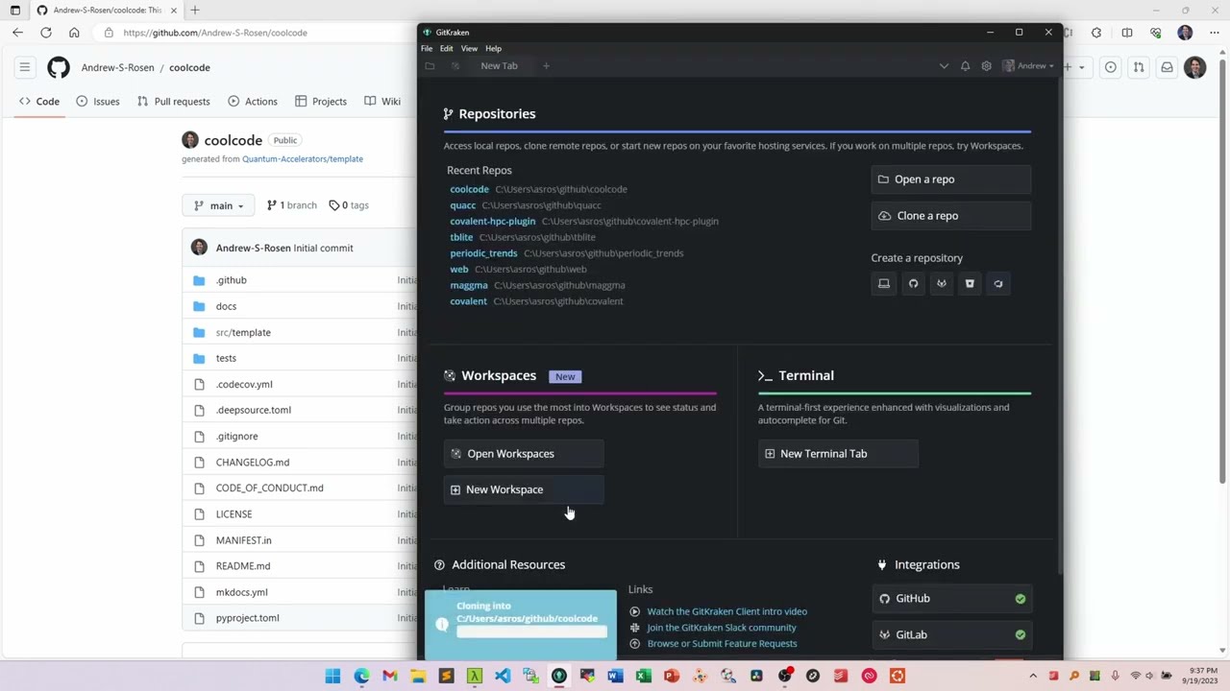View the 0 tags link on GitHub

(x=349, y=205)
